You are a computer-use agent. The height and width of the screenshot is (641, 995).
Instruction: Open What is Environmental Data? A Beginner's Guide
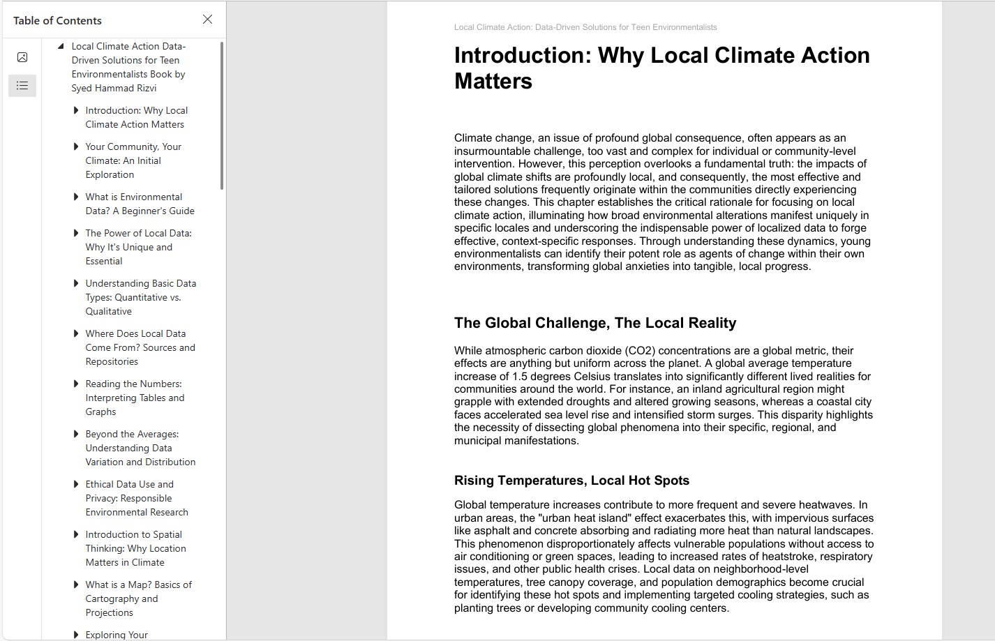pyautogui.click(x=140, y=204)
